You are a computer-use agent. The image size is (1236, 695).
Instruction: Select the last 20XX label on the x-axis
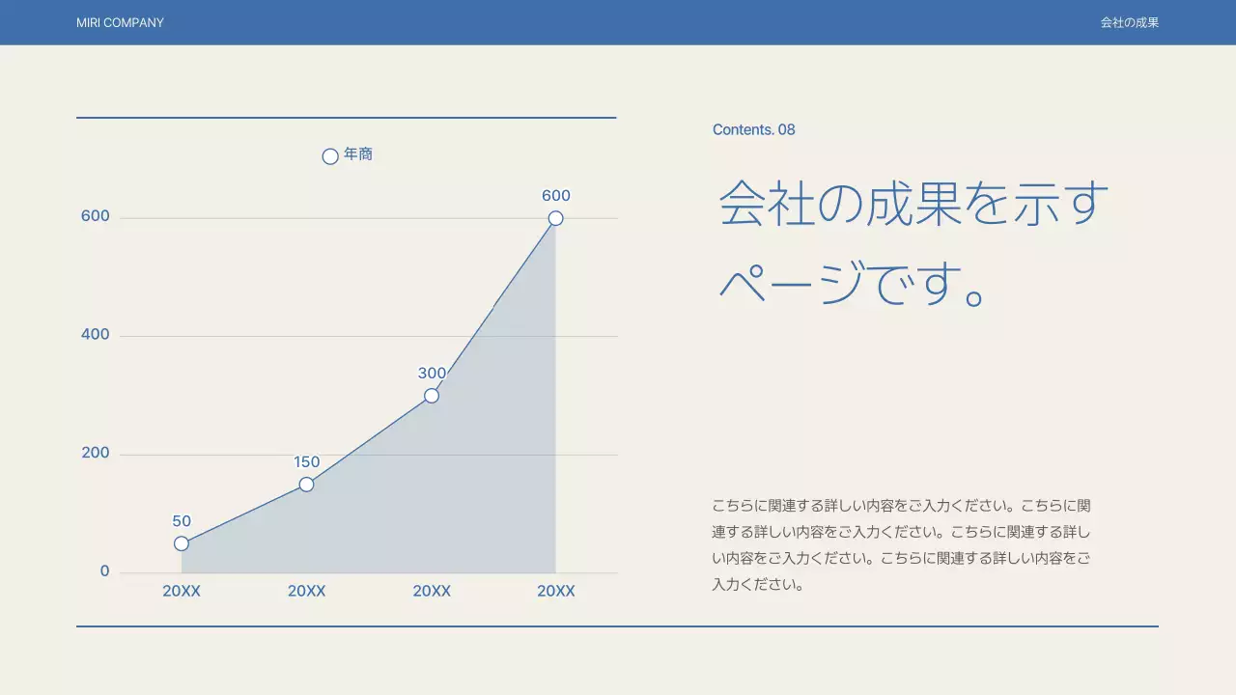(555, 591)
